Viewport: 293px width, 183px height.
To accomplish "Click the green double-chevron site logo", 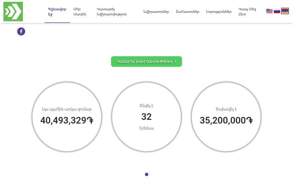I will [x=13, y=11].
